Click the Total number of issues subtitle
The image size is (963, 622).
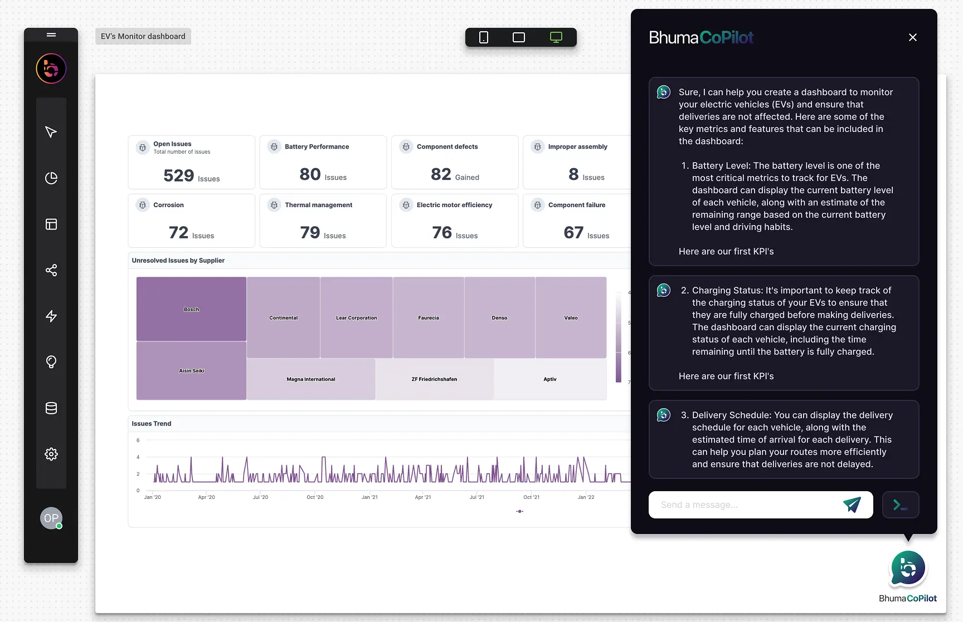[182, 152]
